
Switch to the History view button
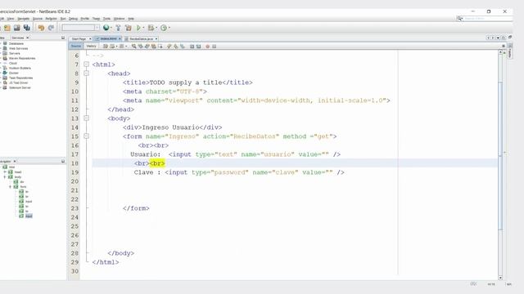91,47
